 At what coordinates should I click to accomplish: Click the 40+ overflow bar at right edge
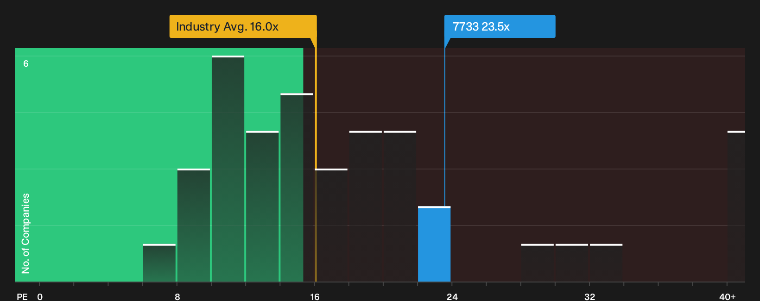(736, 207)
